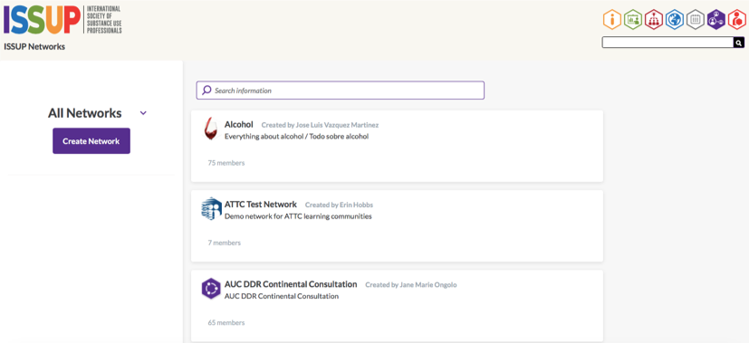Click the Create Network button
This screenshot has height=343, width=749.
point(91,141)
